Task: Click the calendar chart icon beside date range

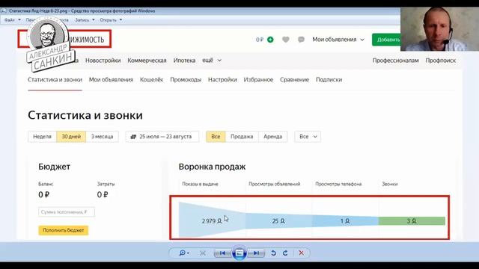Action: (x=133, y=137)
